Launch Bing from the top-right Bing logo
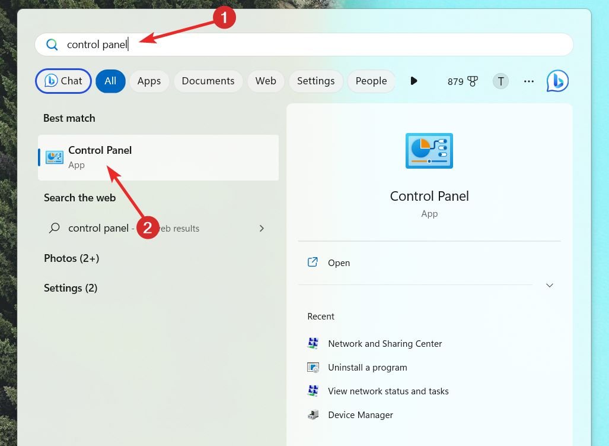Image resolution: width=609 pixels, height=446 pixels. pyautogui.click(x=557, y=81)
